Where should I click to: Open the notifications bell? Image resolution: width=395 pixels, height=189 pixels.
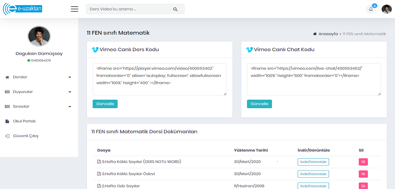371,9
